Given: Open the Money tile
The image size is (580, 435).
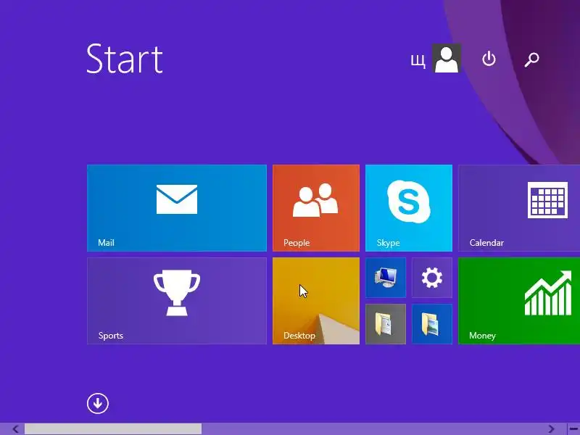Looking at the screenshot, I should [x=519, y=301].
